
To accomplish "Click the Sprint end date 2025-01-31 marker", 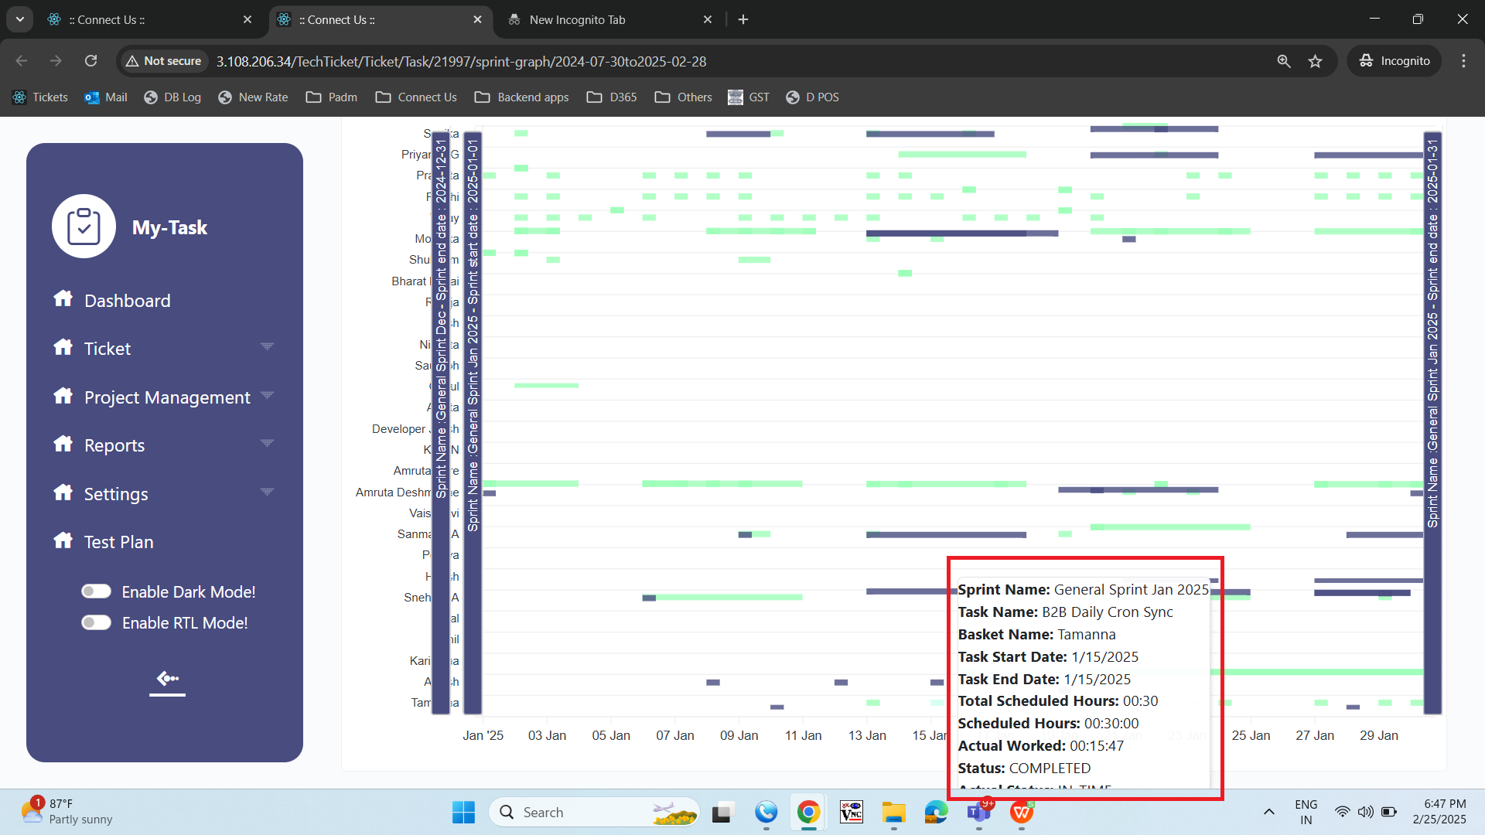I will pyautogui.click(x=1432, y=422).
